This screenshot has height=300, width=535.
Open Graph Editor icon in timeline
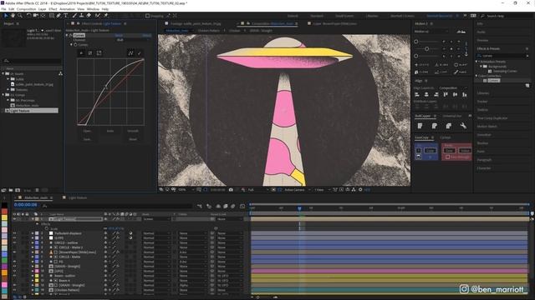pos(242,206)
